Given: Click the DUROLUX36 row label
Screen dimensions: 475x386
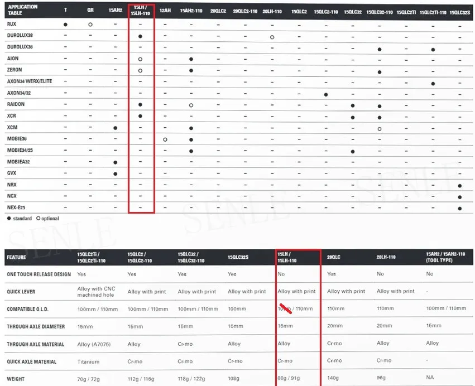Looking at the screenshot, I should pos(20,47).
